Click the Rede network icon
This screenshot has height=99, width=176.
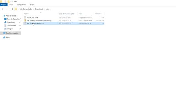tap(4, 37)
